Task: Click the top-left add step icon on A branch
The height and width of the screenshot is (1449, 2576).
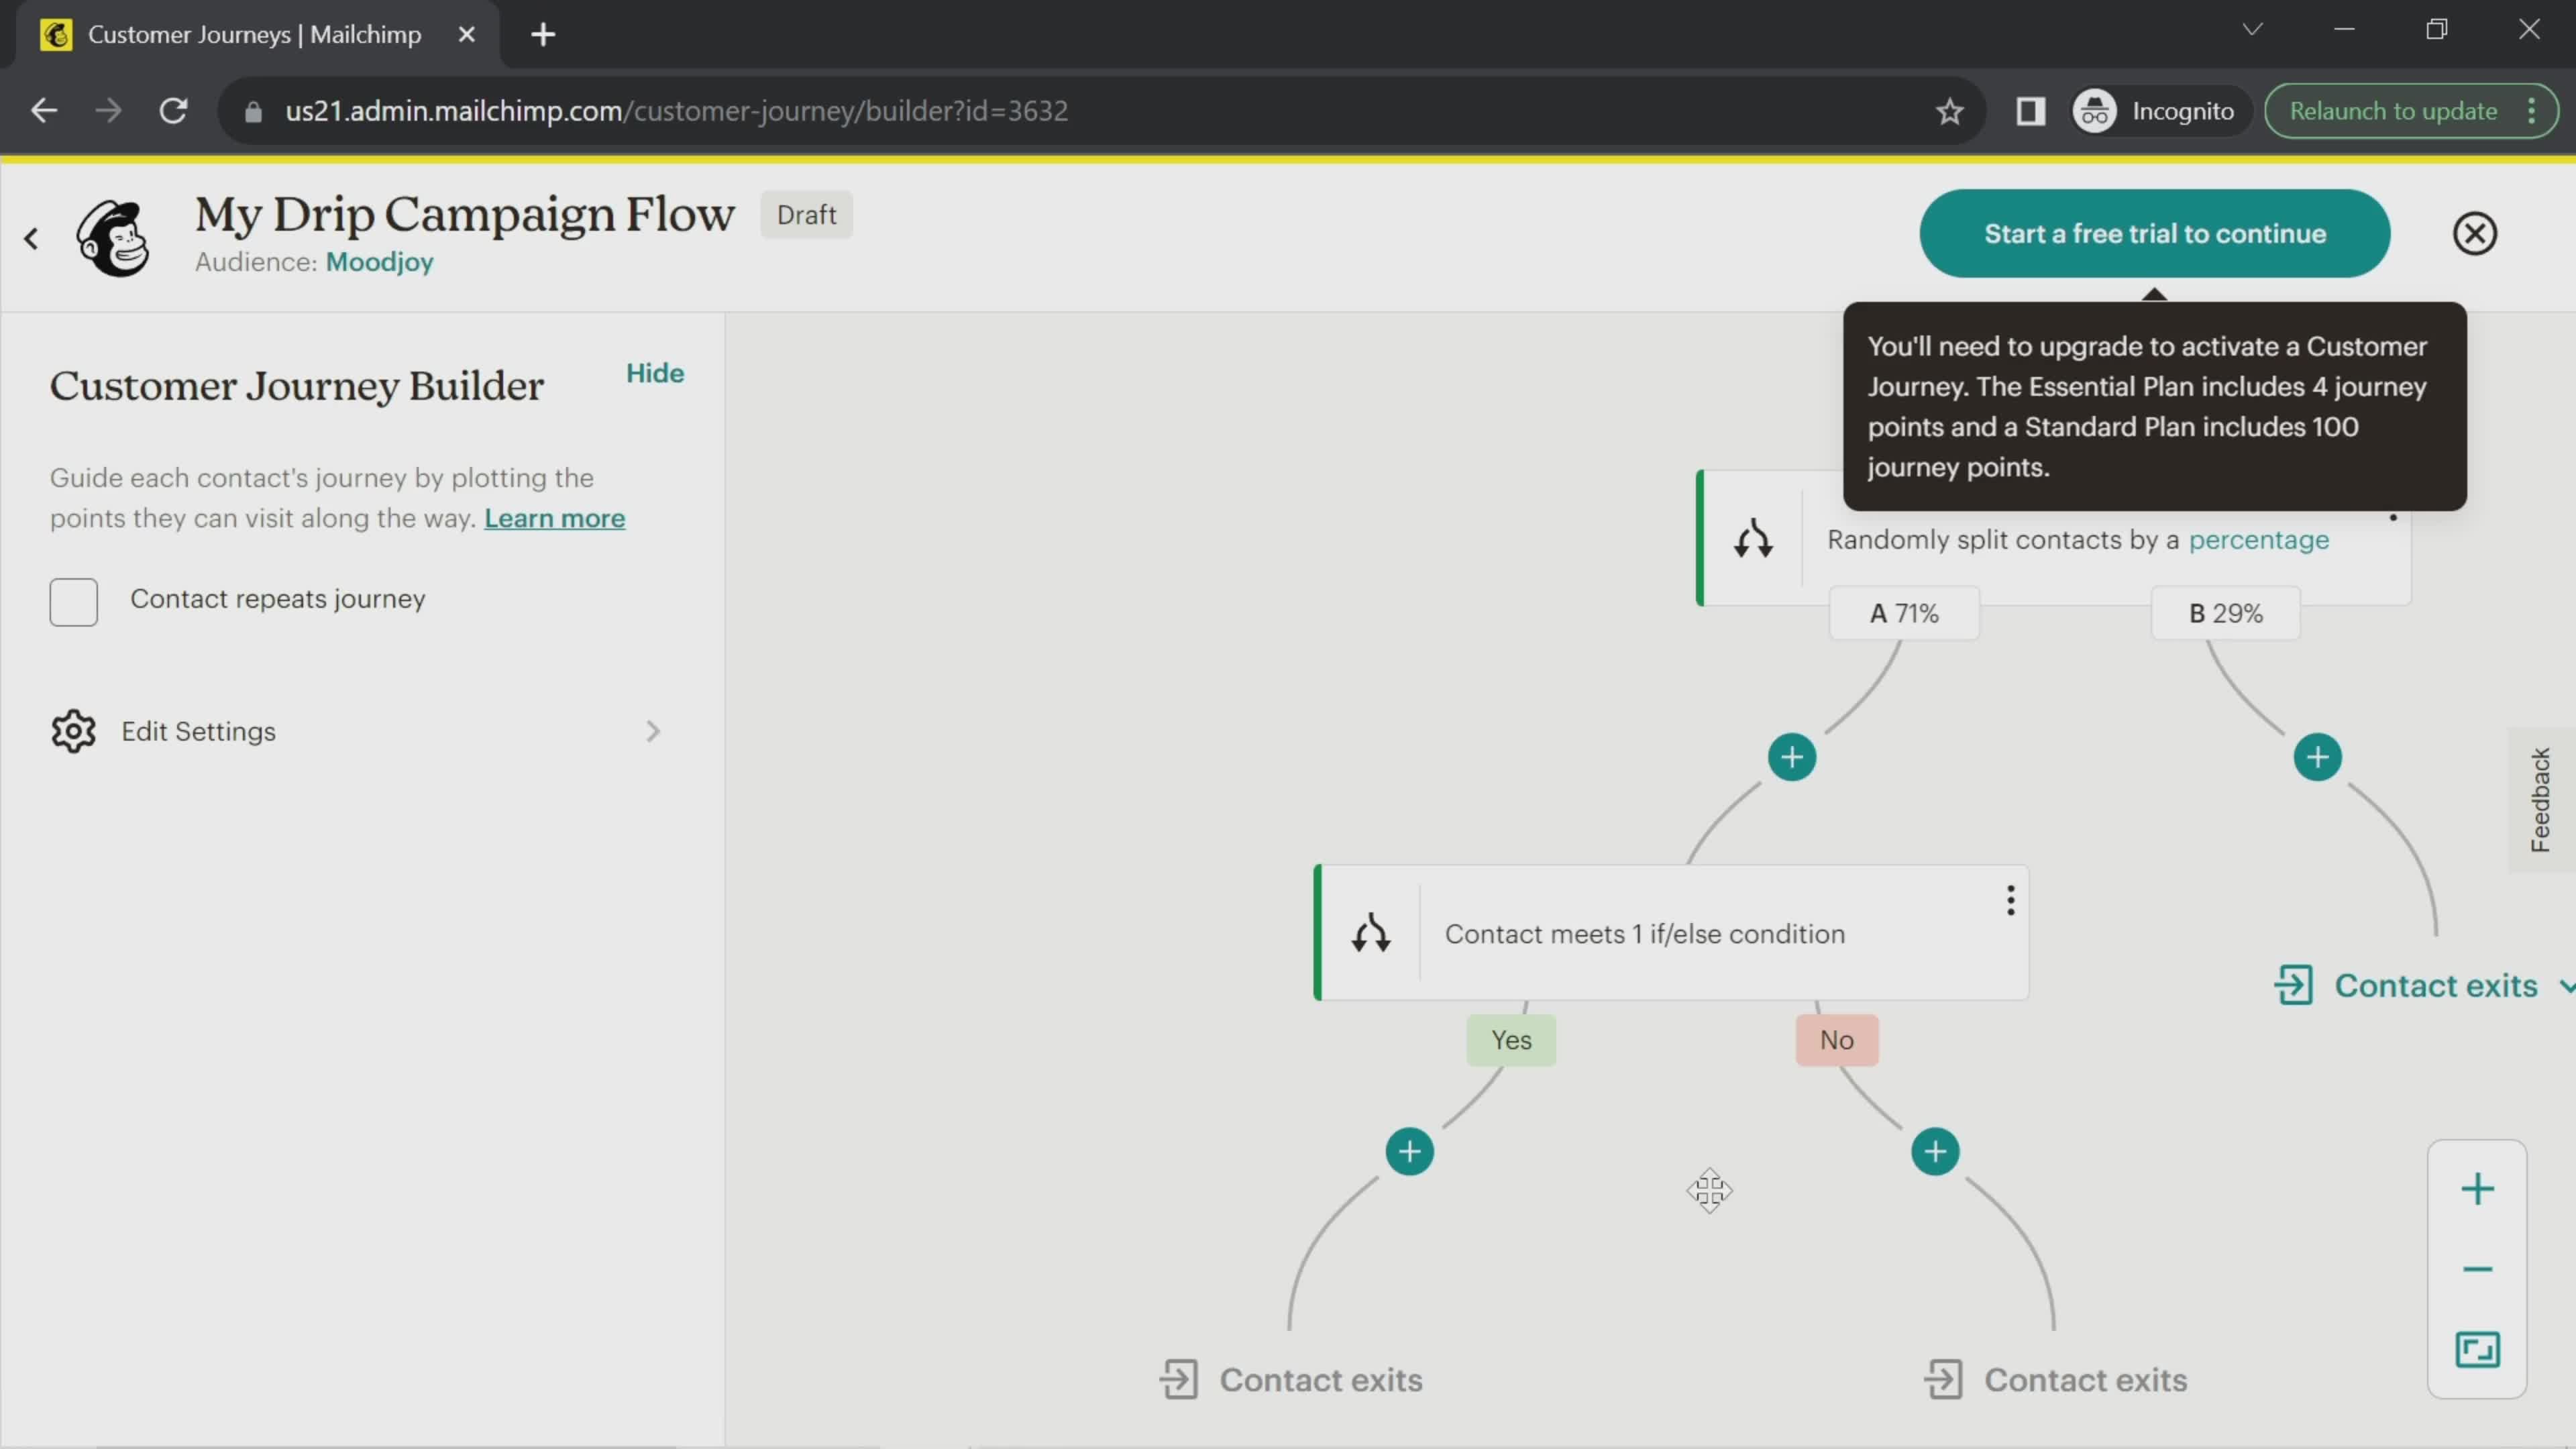Action: (x=1792, y=757)
